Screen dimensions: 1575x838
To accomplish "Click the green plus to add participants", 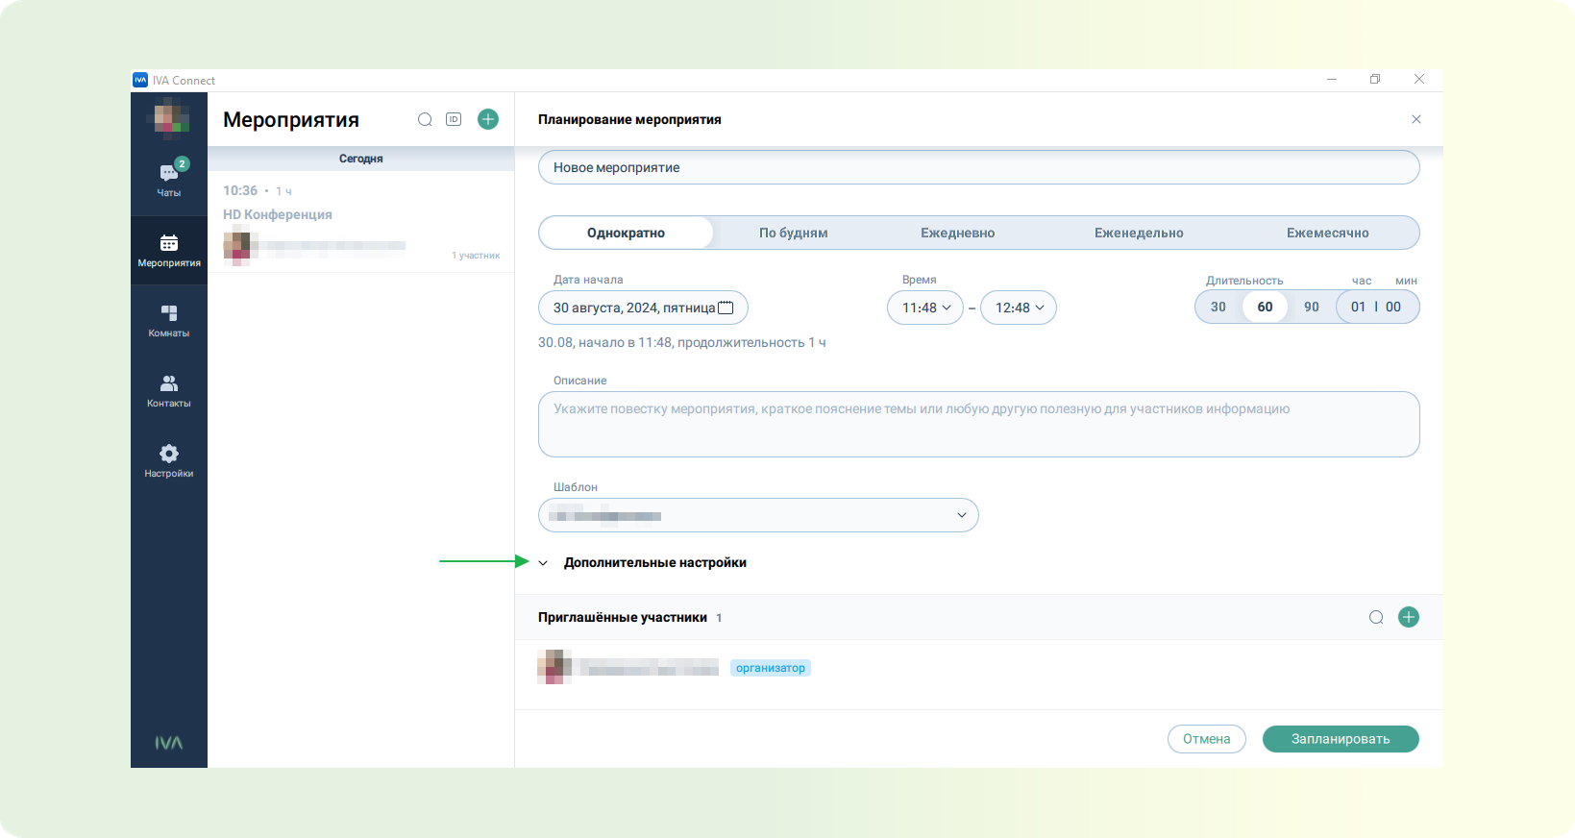I will click(x=1409, y=617).
